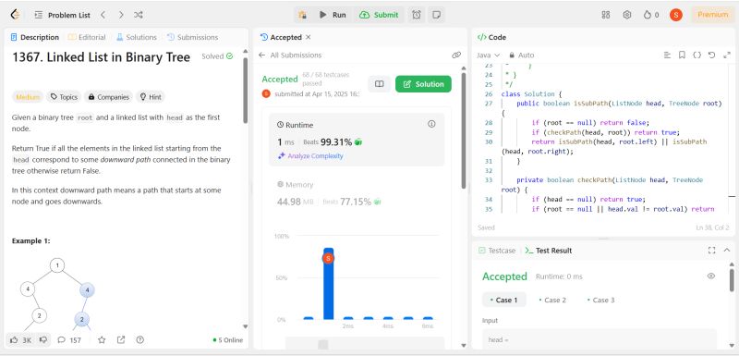739x356 pixels.
Task: Select Case 2 in test results
Action: (x=552, y=300)
